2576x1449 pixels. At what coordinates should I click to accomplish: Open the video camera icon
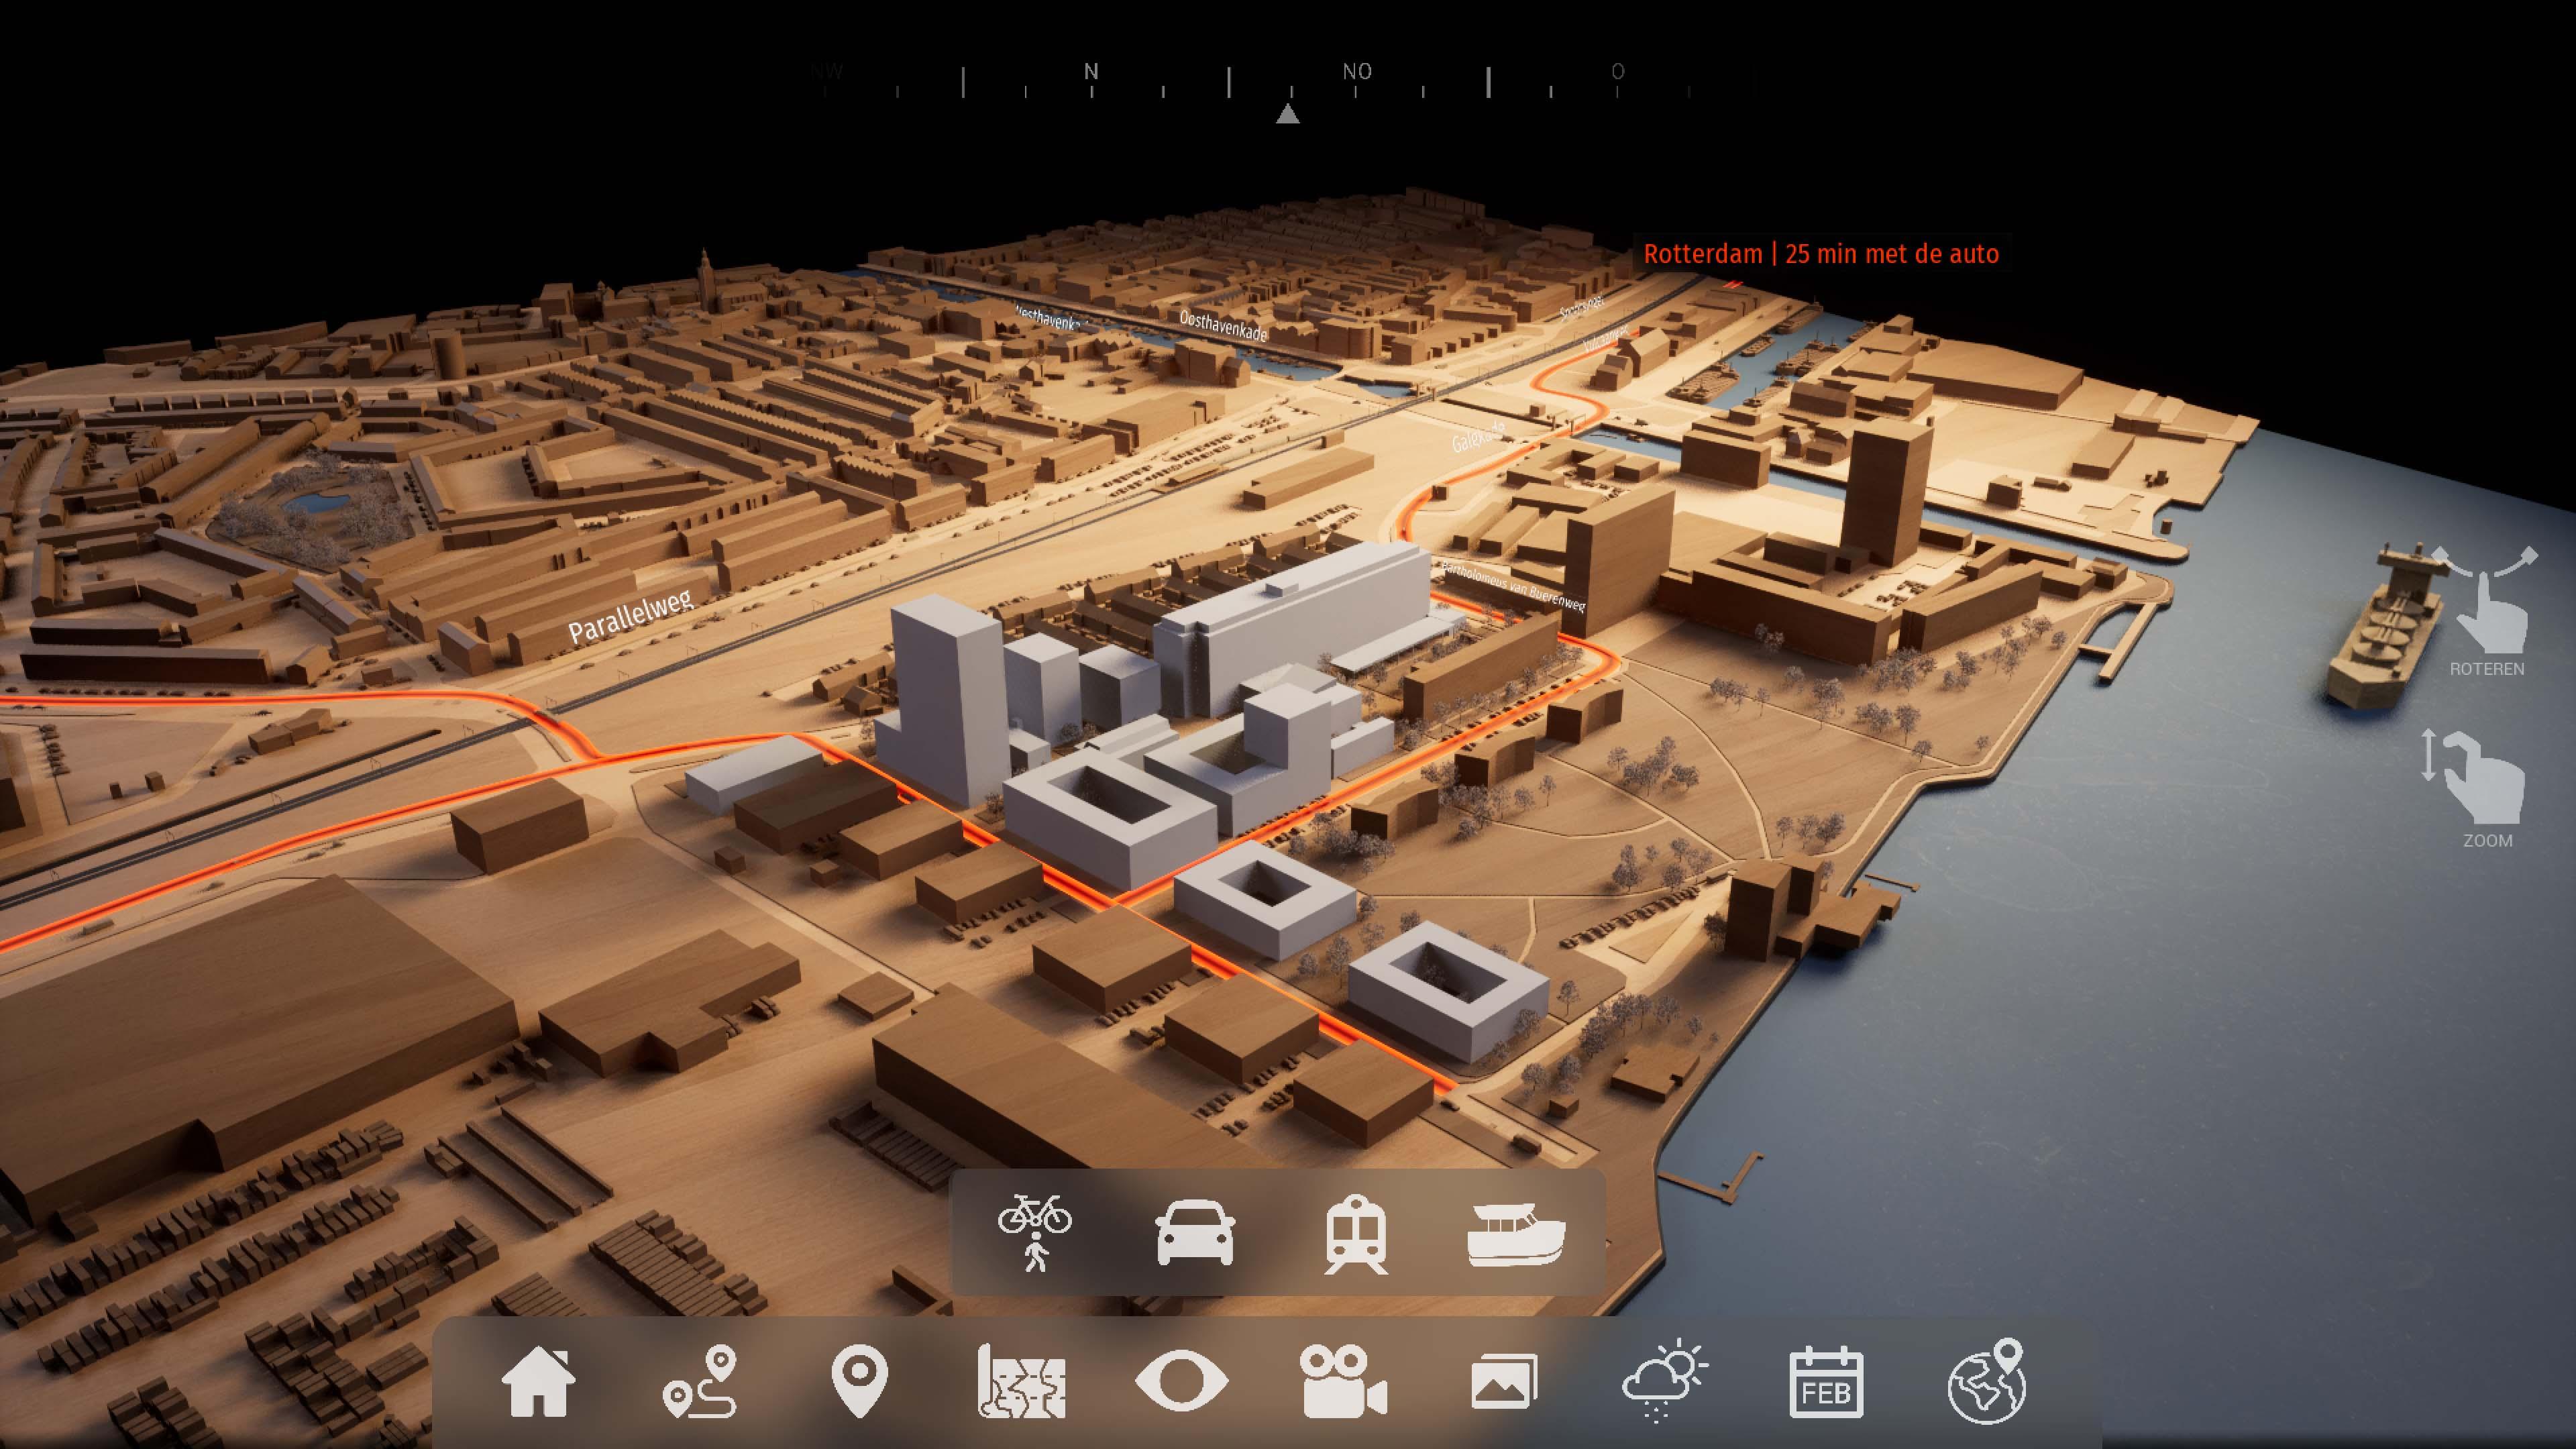[1343, 1381]
